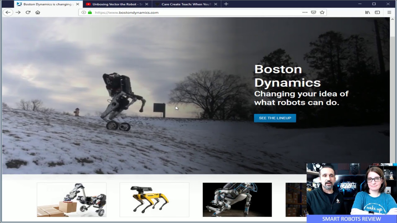
Task: Click the SMART ROBOTS REVIEW banner
Action: (x=352, y=219)
